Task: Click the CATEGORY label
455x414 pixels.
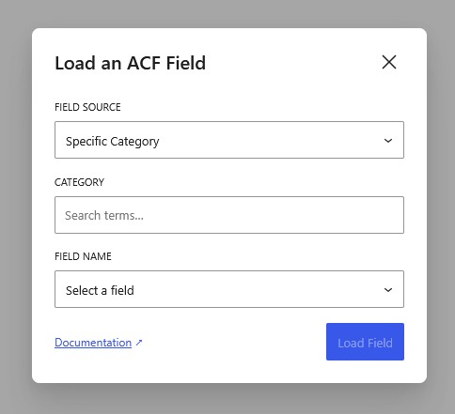Action: pyautogui.click(x=79, y=182)
